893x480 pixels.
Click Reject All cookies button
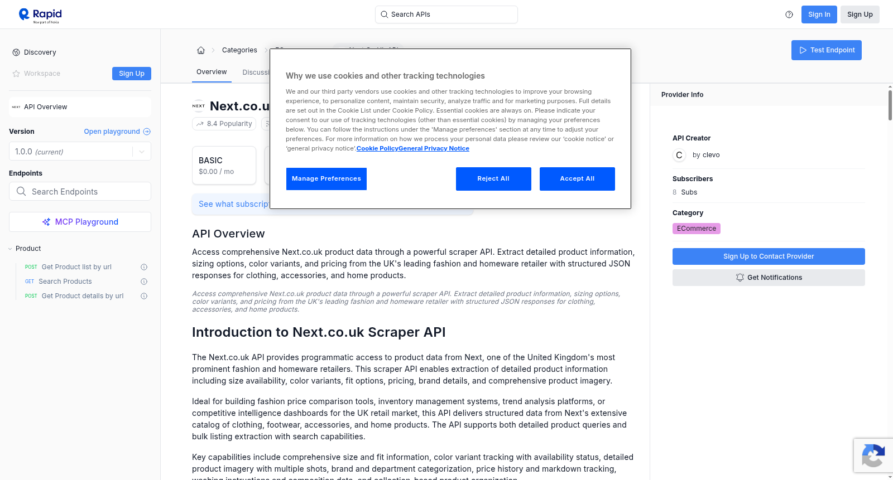(x=493, y=179)
